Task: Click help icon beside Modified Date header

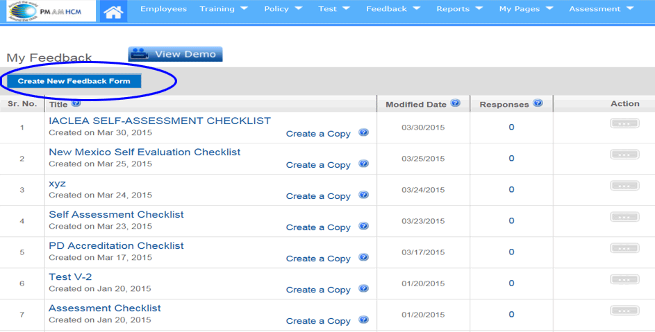Action: click(x=456, y=103)
